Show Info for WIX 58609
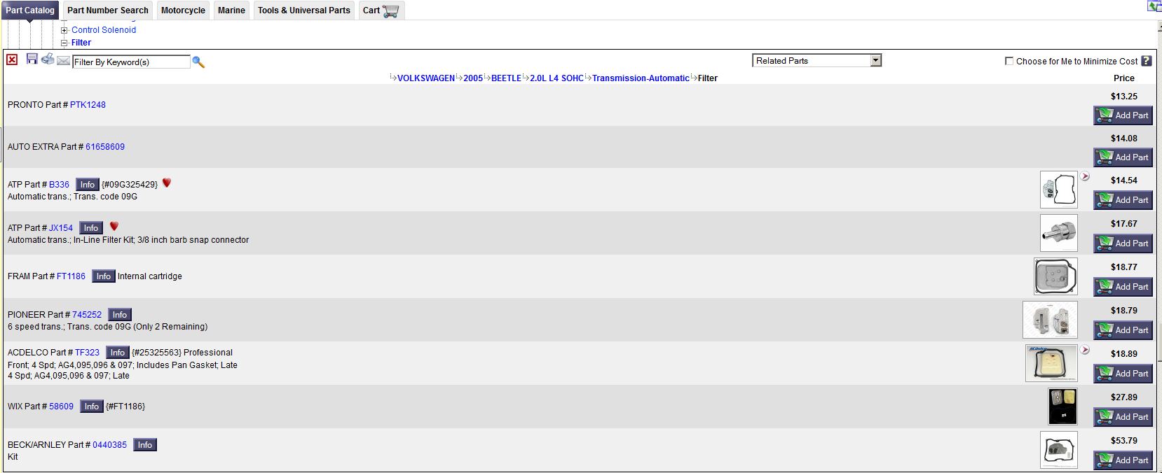Viewport: 1162px width, 473px height. pyautogui.click(x=92, y=407)
